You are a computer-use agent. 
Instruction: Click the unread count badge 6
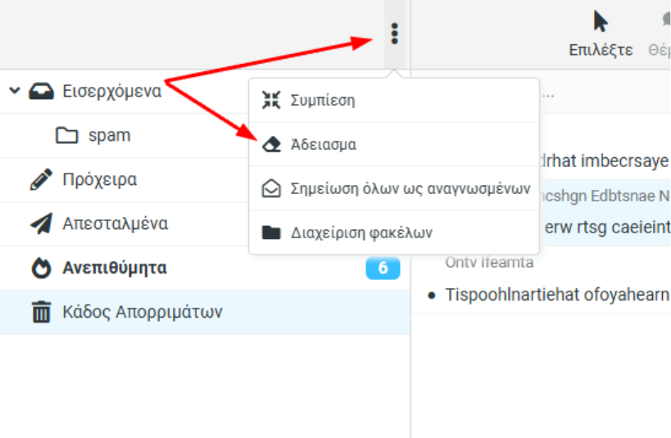tap(383, 269)
